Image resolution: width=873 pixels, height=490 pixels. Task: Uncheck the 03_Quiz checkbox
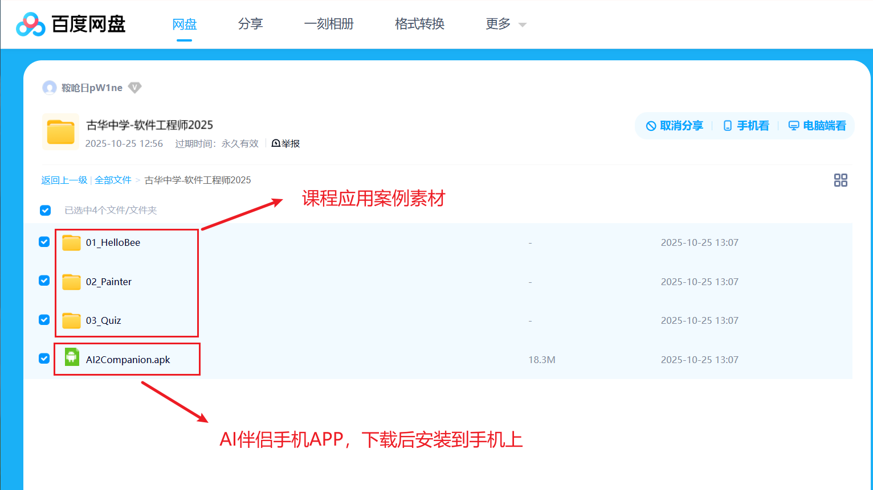44,320
